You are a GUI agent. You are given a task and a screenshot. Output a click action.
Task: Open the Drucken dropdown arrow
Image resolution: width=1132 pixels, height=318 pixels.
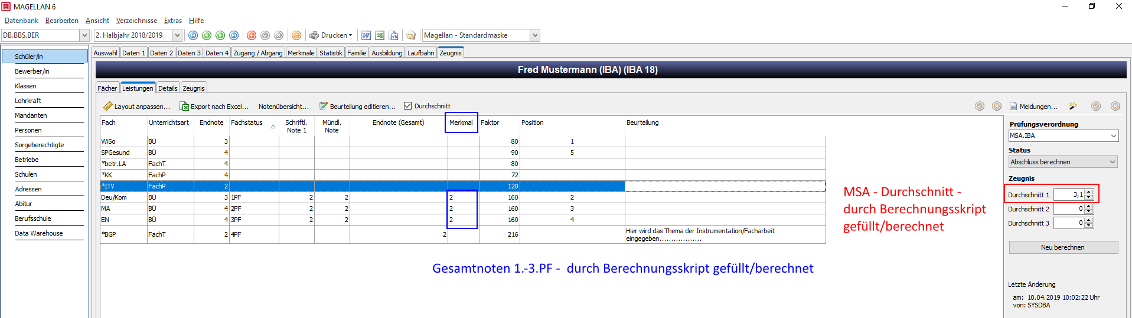pyautogui.click(x=351, y=35)
